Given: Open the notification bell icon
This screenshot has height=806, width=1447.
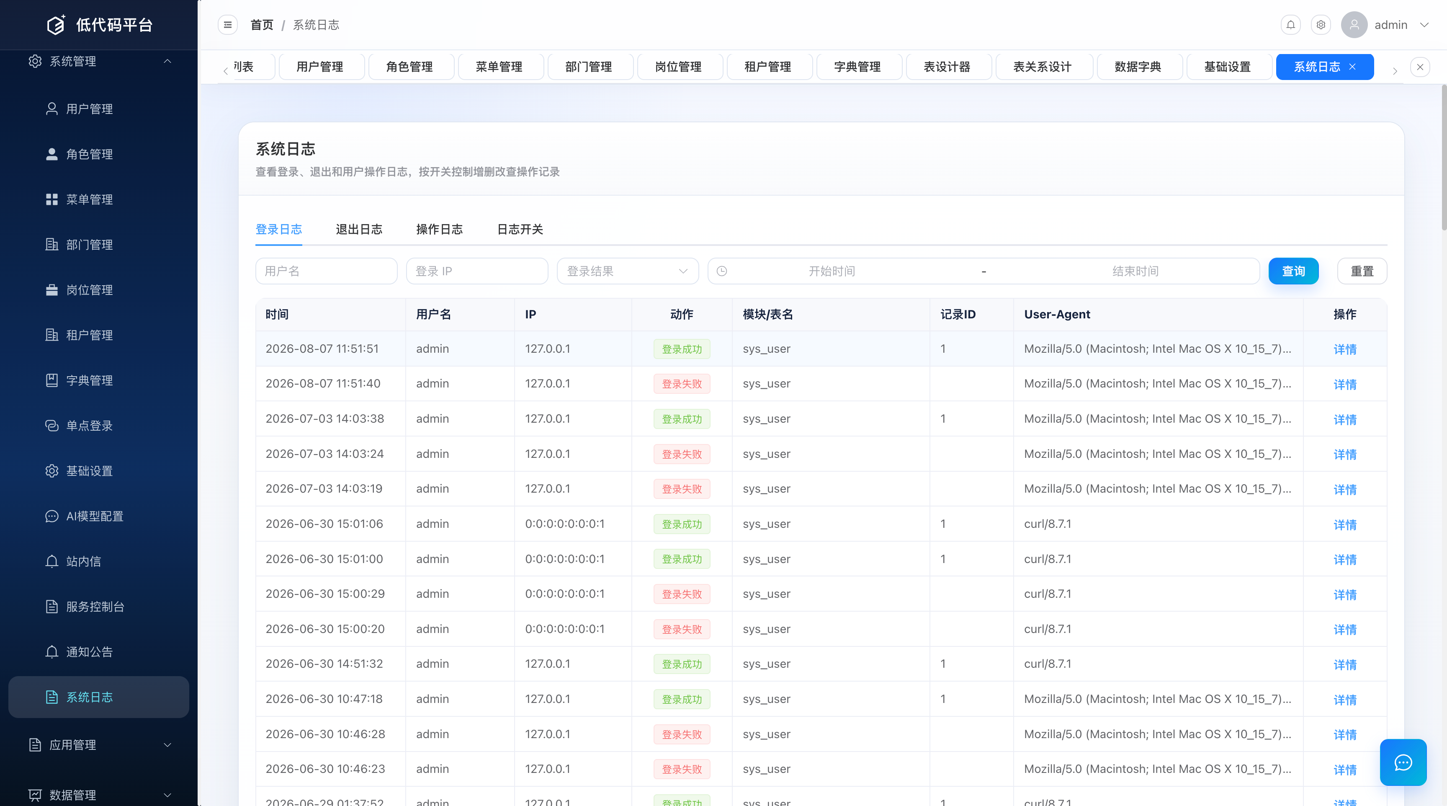Looking at the screenshot, I should pos(1291,25).
